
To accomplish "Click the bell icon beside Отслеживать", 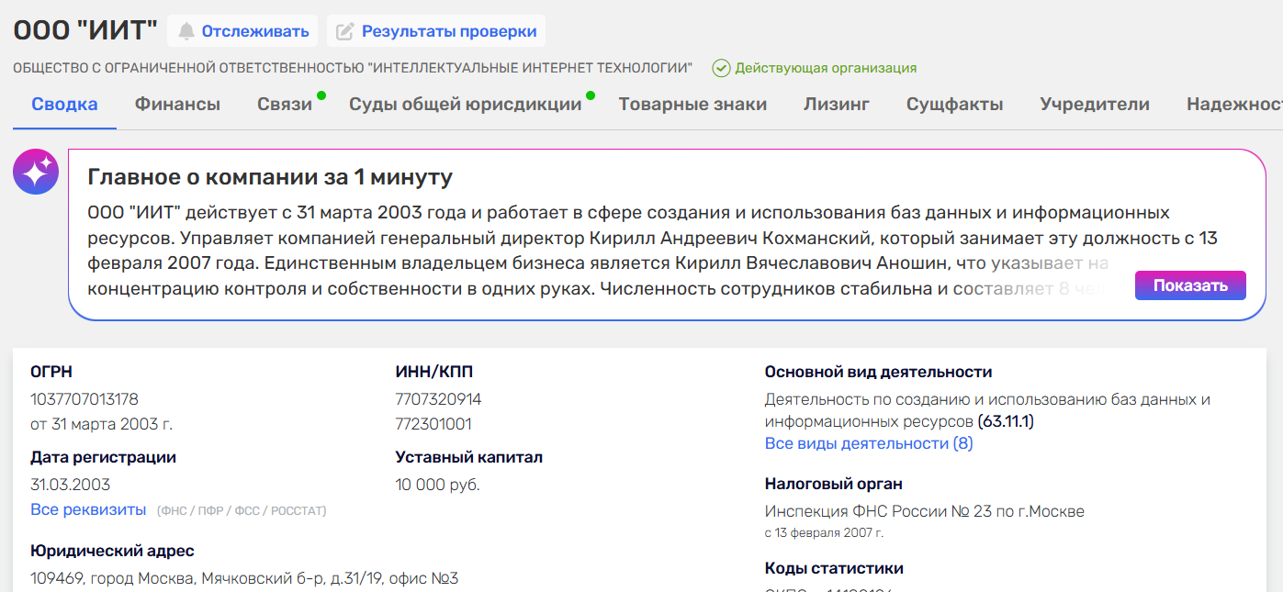I will [186, 31].
